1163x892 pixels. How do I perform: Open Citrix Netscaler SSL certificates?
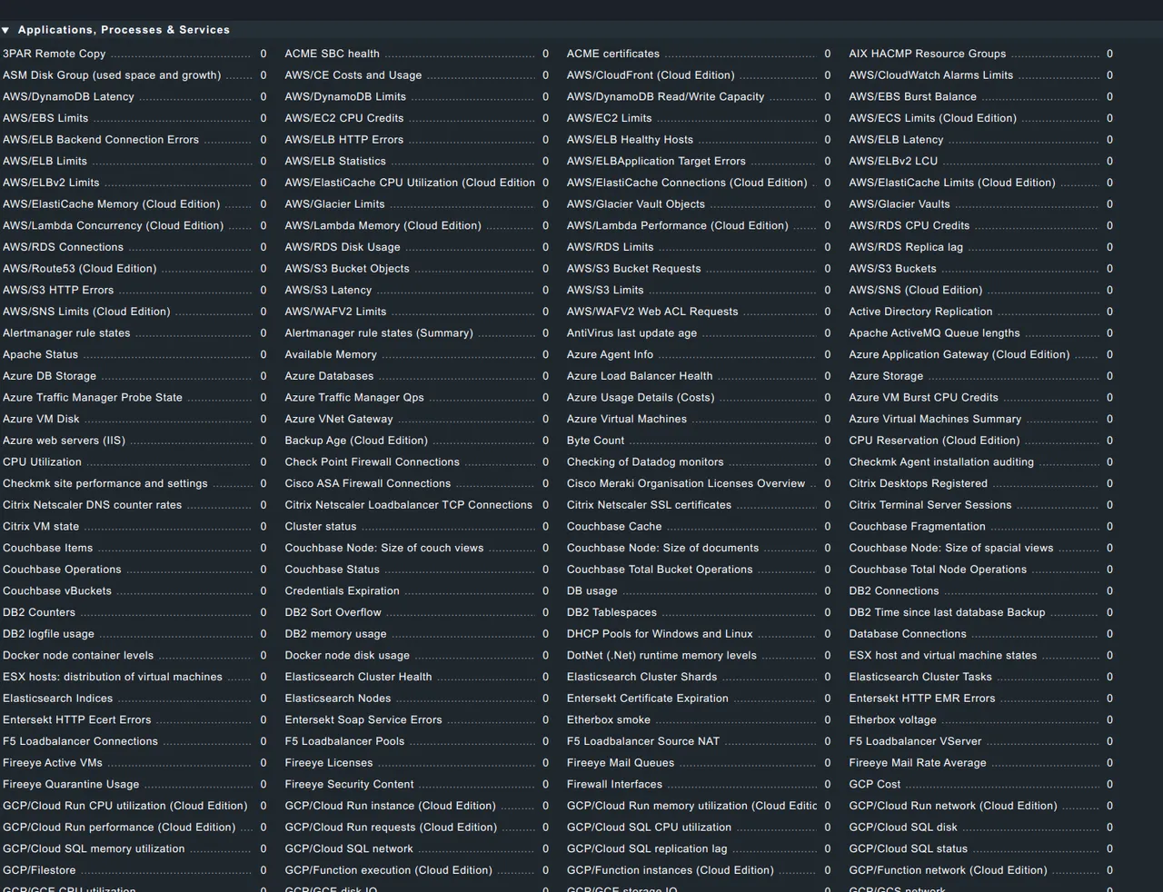tap(649, 505)
